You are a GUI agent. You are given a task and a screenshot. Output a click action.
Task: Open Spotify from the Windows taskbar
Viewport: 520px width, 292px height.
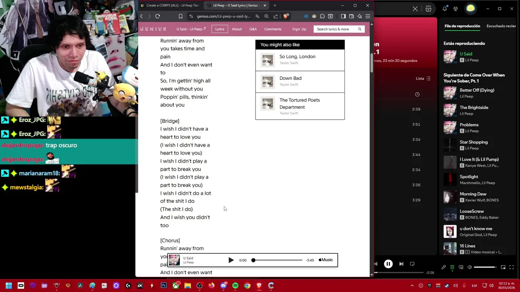(235, 286)
